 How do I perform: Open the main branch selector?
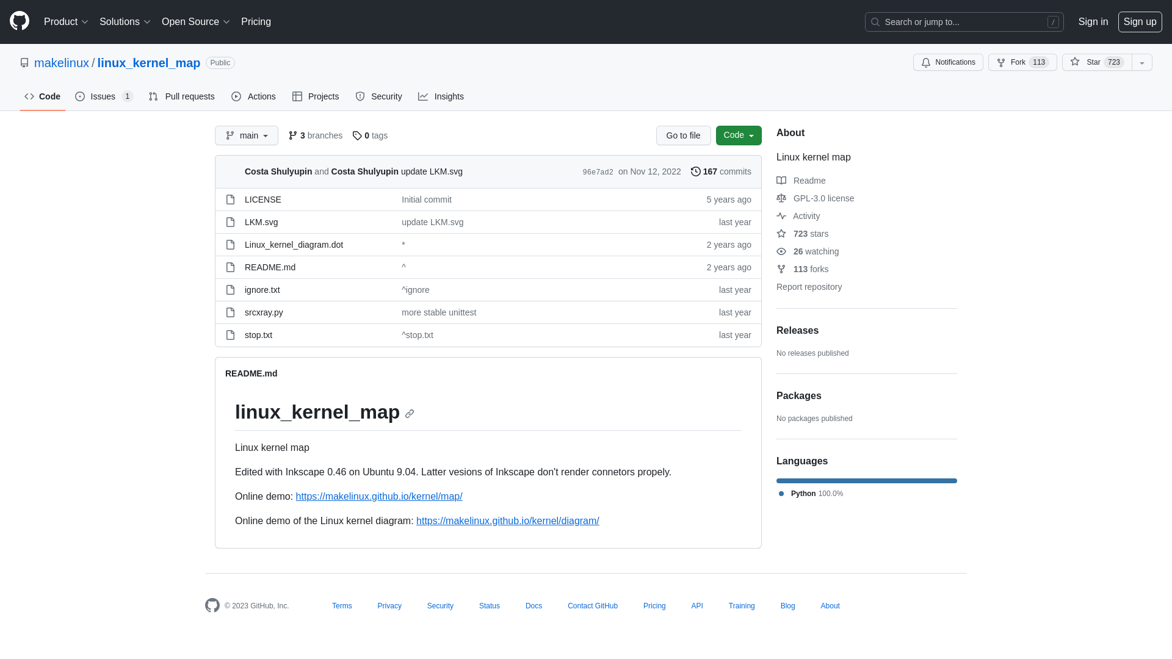tap(247, 135)
